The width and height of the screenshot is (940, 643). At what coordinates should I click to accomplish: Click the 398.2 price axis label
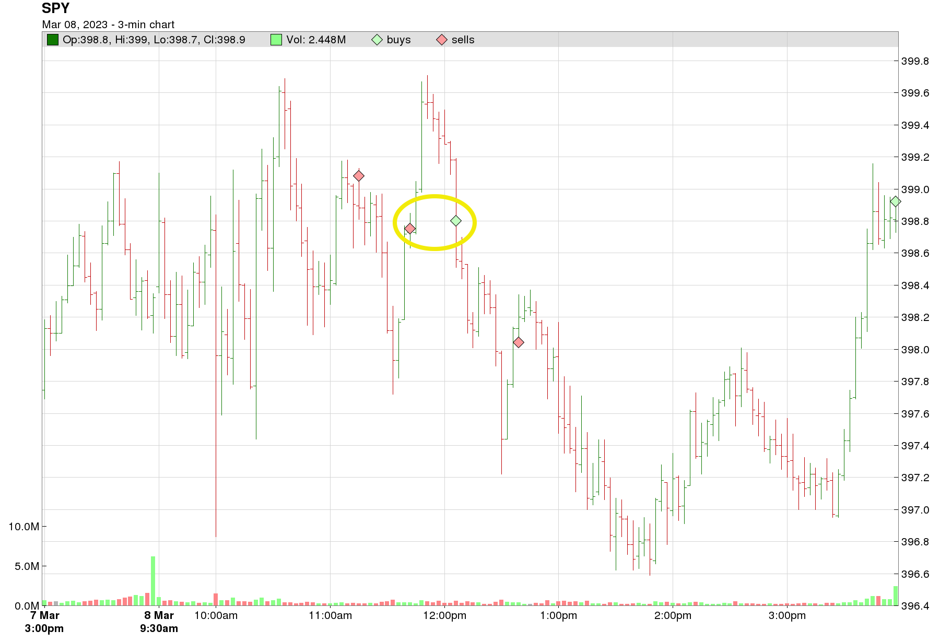tap(915, 317)
